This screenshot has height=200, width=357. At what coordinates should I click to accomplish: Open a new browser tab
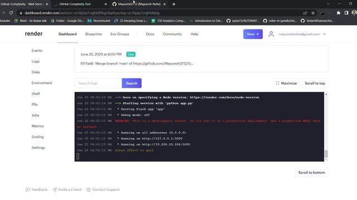pos(173,4)
